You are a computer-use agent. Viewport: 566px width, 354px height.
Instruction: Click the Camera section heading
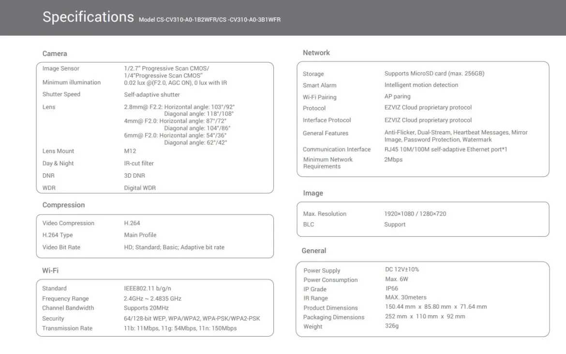point(55,54)
